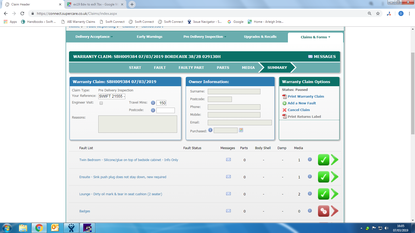Open the Pre Delivery Inspection dropdown

[x=205, y=37]
